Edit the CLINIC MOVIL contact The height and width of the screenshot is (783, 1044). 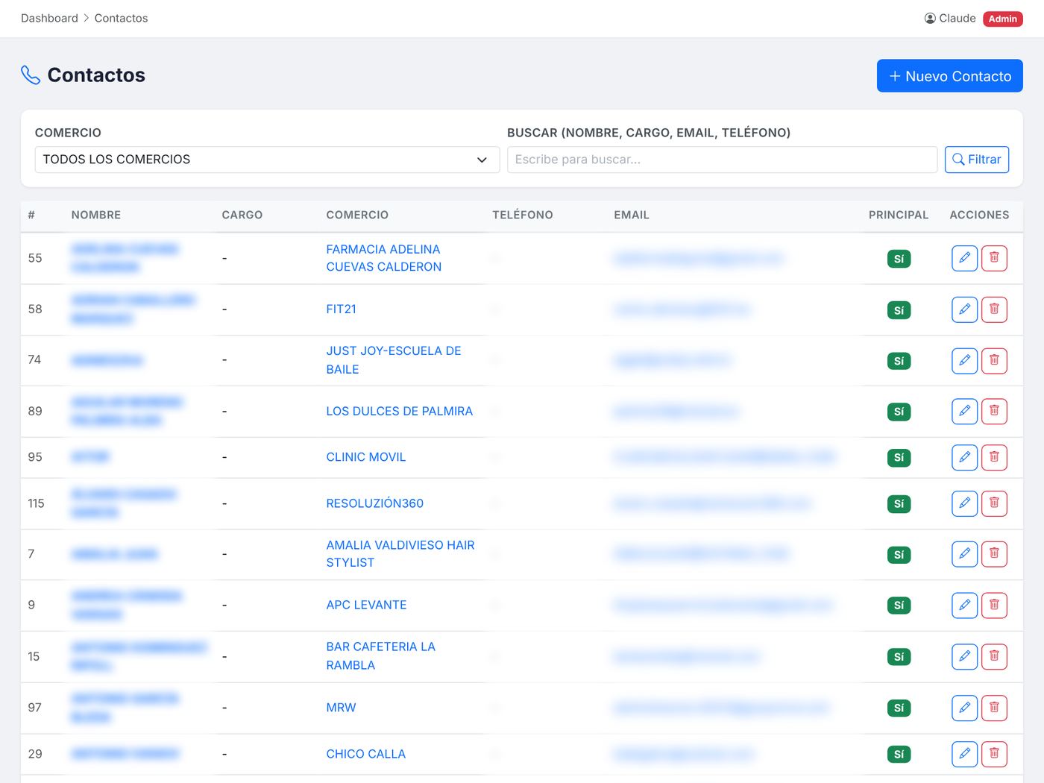coord(964,457)
